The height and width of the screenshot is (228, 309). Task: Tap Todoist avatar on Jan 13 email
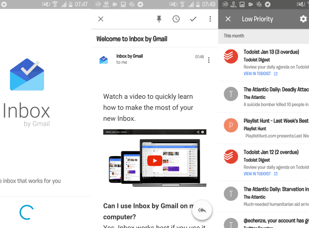pyautogui.click(x=231, y=56)
